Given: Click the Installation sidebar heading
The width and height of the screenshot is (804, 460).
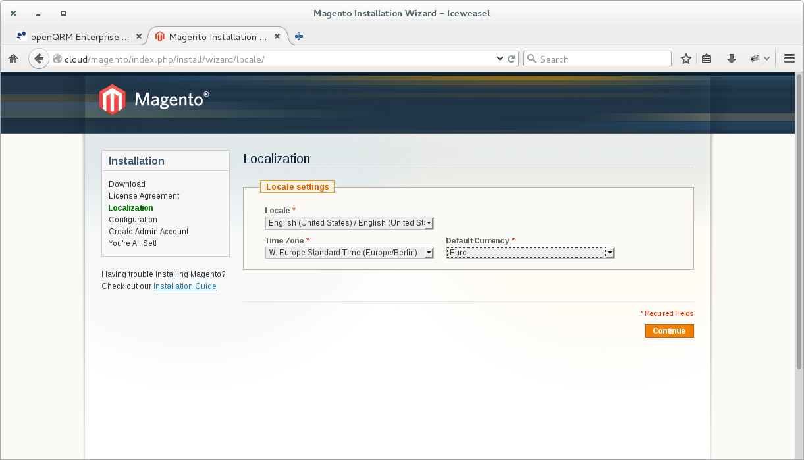Looking at the screenshot, I should pyautogui.click(x=136, y=161).
